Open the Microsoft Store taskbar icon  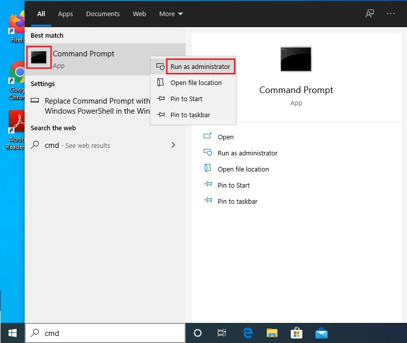click(296, 332)
